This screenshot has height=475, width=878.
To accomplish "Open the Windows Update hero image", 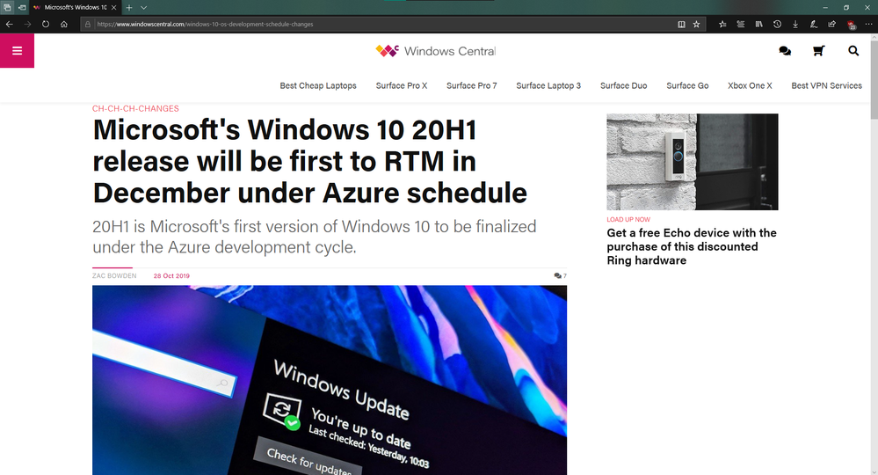I will point(330,380).
